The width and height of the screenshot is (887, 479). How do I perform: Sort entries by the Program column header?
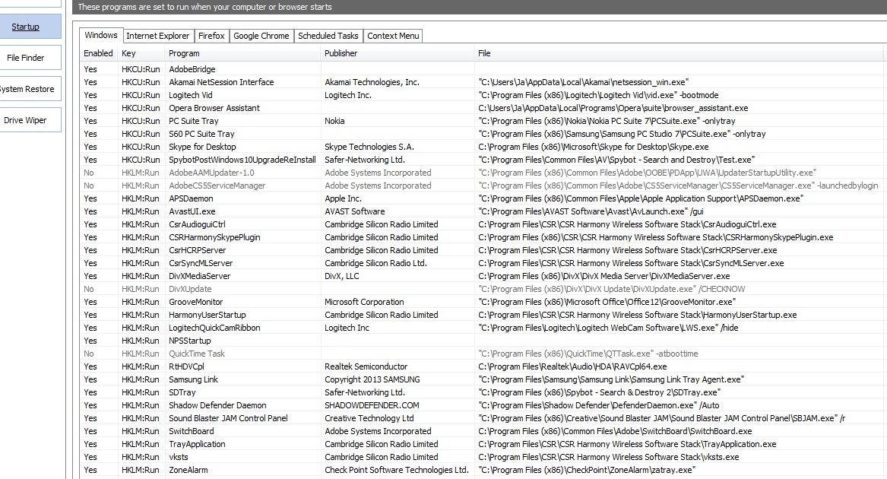click(242, 53)
